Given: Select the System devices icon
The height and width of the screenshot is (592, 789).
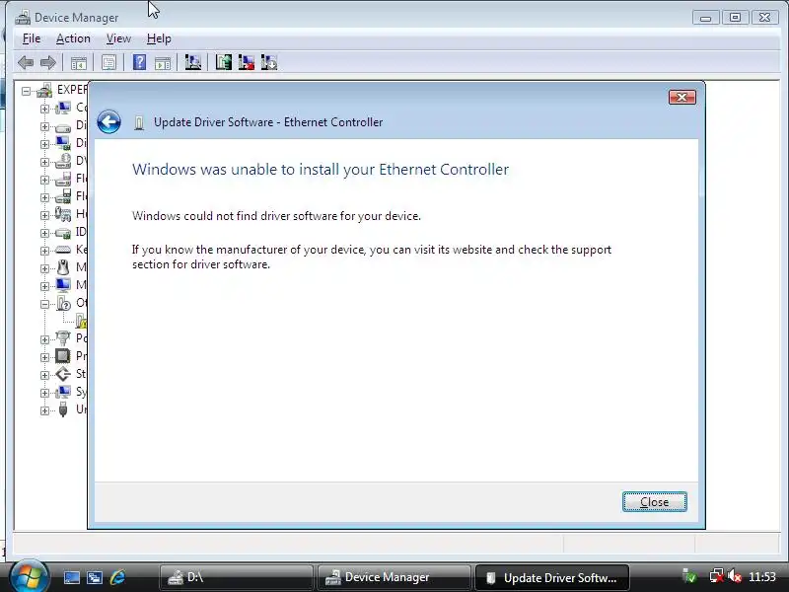Looking at the screenshot, I should coord(63,391).
